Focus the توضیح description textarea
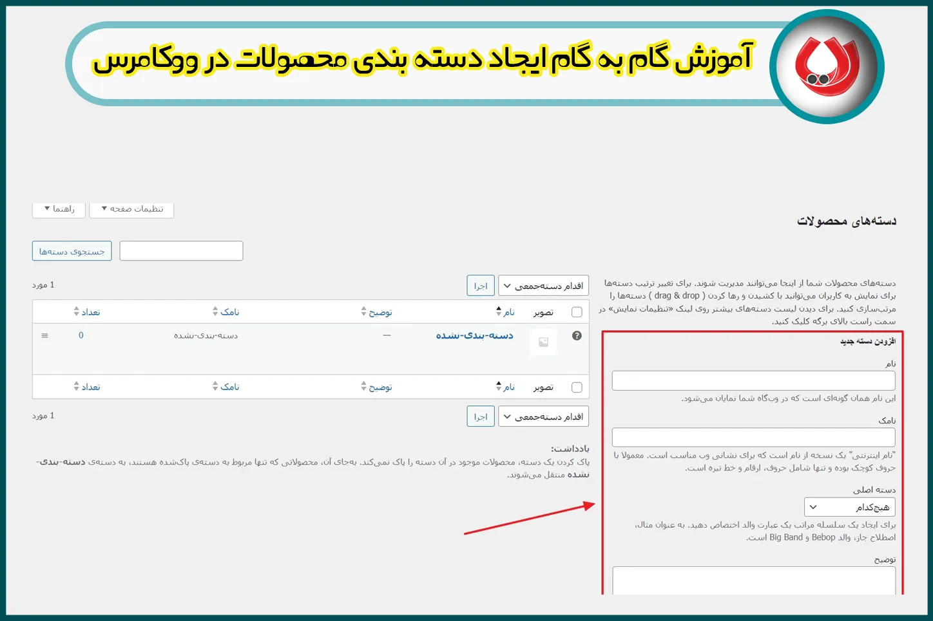933x621 pixels. (x=754, y=580)
